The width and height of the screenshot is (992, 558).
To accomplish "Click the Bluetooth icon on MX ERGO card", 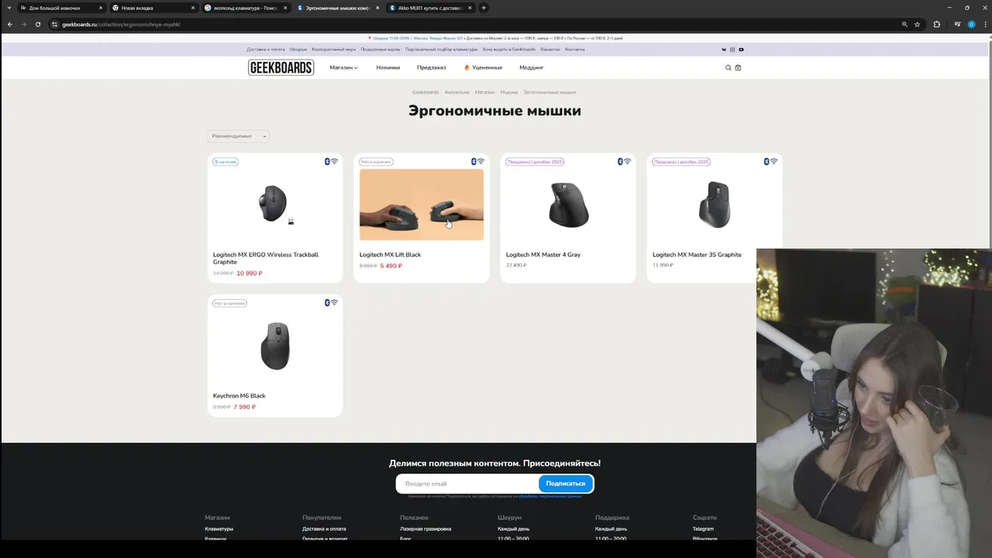I will click(x=327, y=162).
